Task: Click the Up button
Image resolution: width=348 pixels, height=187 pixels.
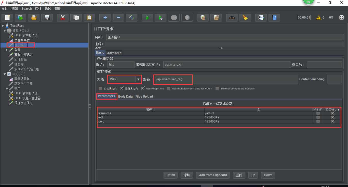Action: pos(253,175)
